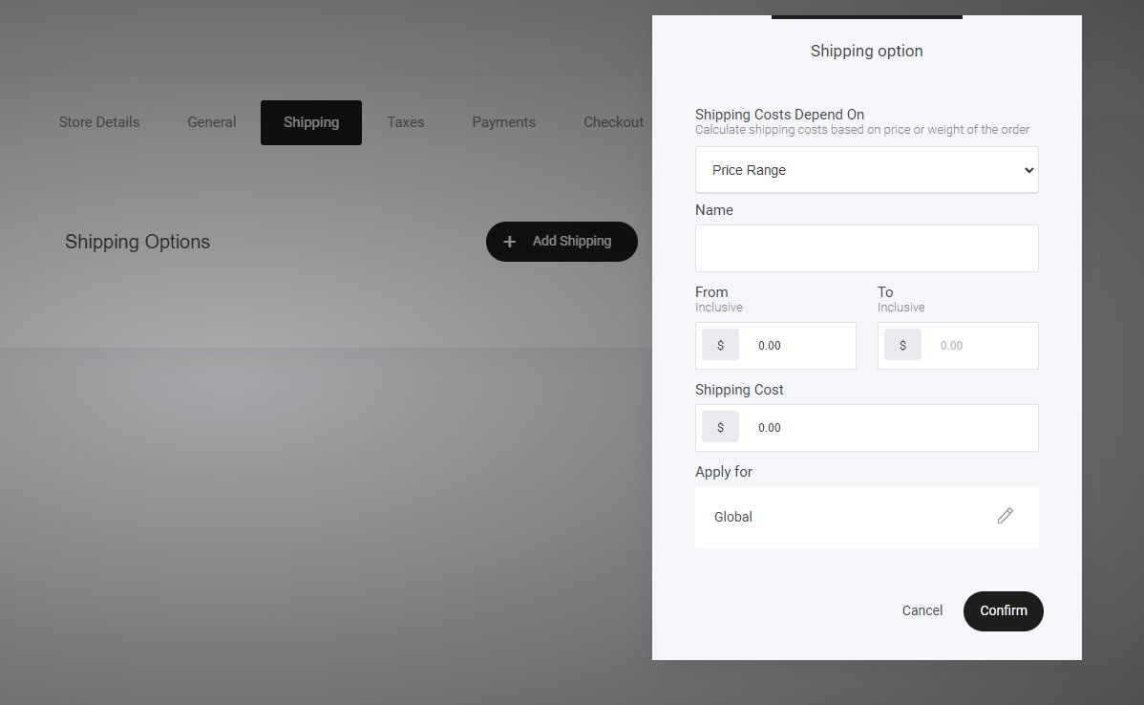Image resolution: width=1144 pixels, height=705 pixels.
Task: Switch to the Store Details tab
Action: 99,122
